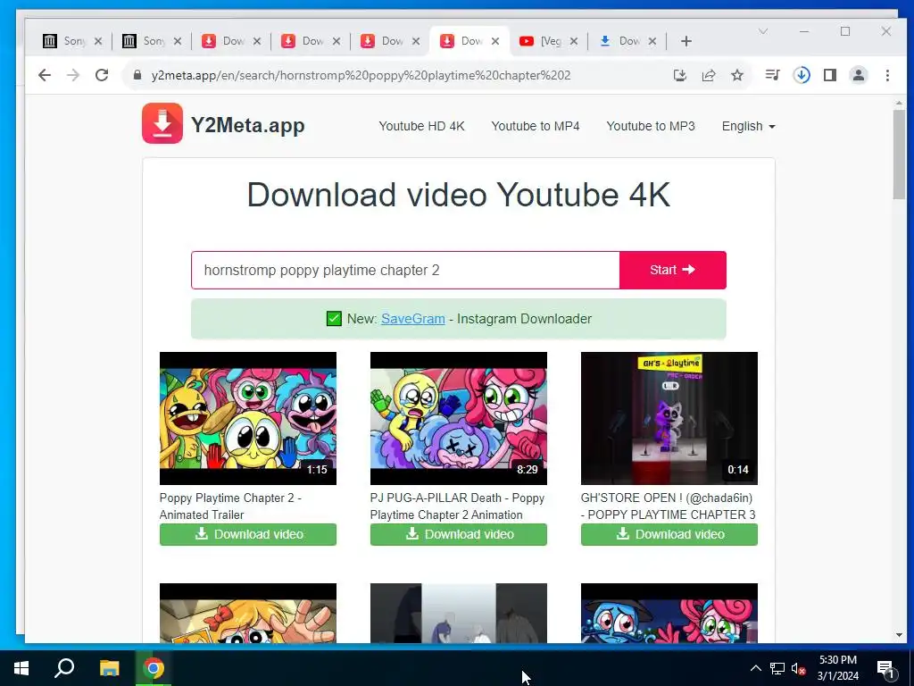914x686 pixels.
Task: Open the 8:29 PJ PUG-A-PILLAR thumbnail
Action: point(458,418)
